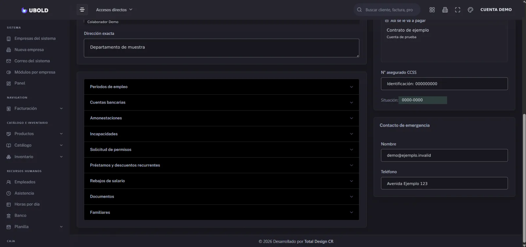Click the company building icon in header
The image size is (526, 247).
445,10
